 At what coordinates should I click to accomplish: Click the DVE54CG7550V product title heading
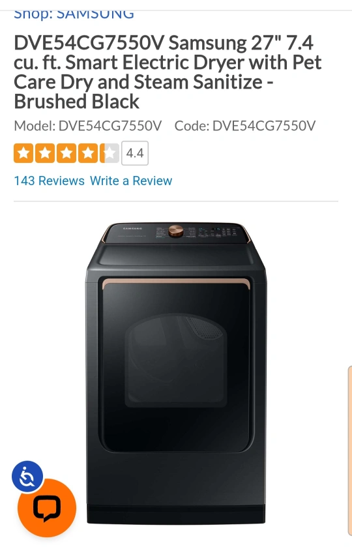tap(168, 72)
